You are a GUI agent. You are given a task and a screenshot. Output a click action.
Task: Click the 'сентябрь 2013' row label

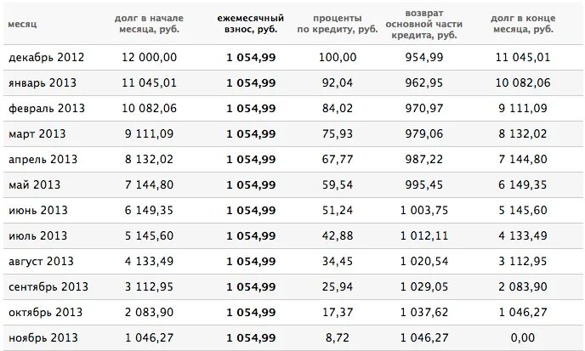click(48, 287)
